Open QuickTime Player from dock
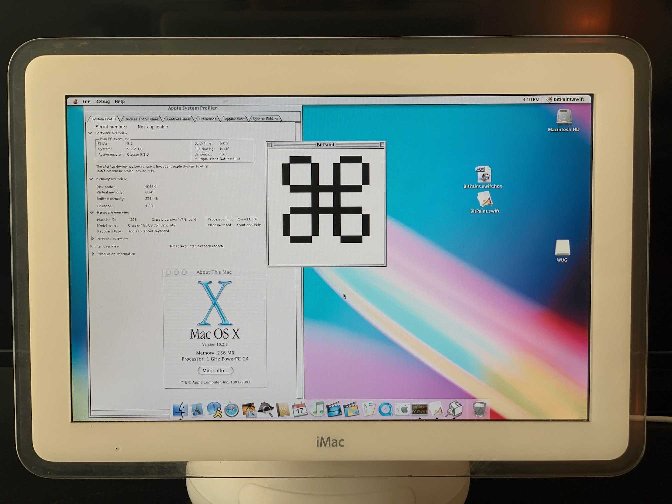The width and height of the screenshot is (672, 504). click(385, 409)
